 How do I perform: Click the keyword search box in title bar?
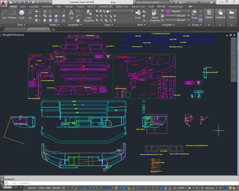coord(152,2)
